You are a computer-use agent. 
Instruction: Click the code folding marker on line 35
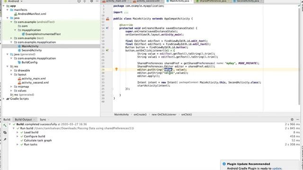tap(112, 89)
